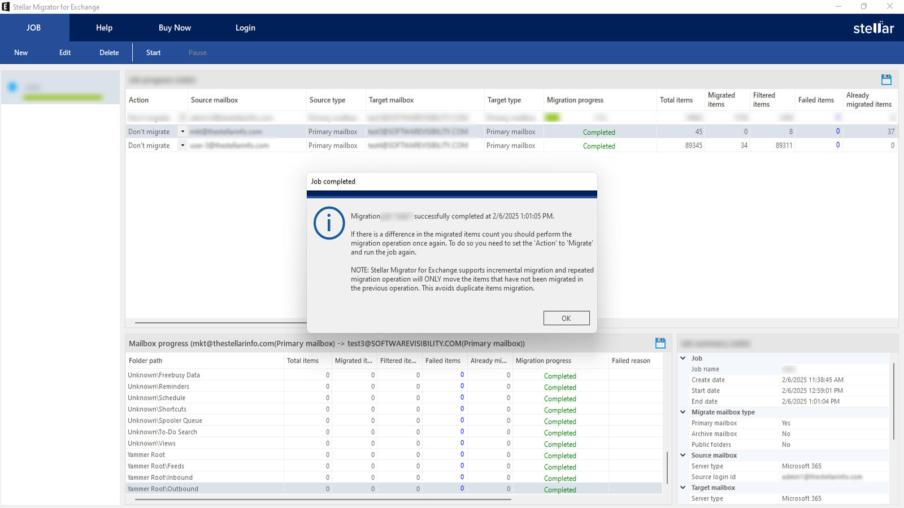The image size is (904, 508).
Task: Sort by the Source mailbox column header
Action: pyautogui.click(x=247, y=100)
